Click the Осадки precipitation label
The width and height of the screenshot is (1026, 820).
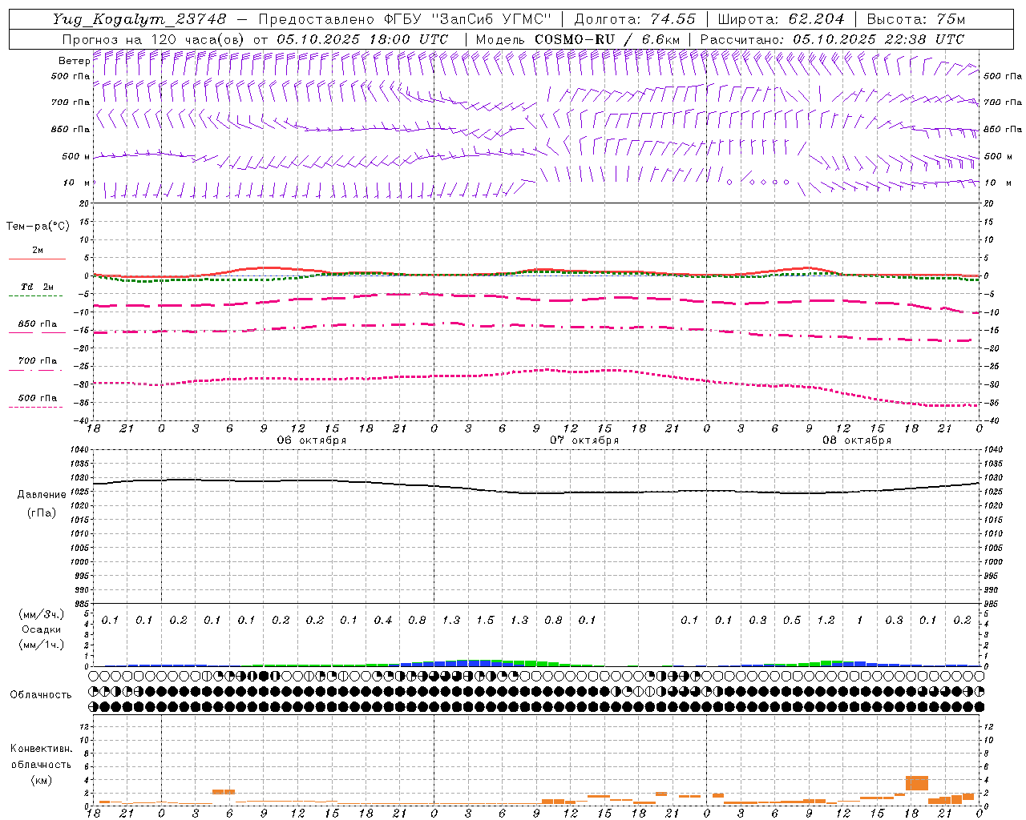point(41,629)
